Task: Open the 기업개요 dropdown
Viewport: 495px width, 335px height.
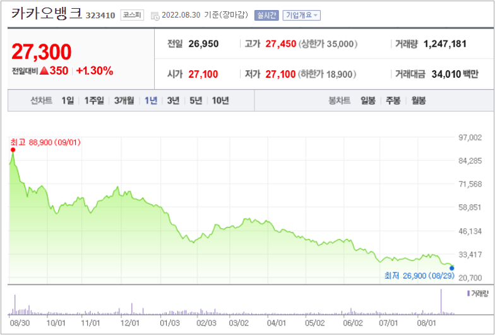Action: pyautogui.click(x=302, y=15)
